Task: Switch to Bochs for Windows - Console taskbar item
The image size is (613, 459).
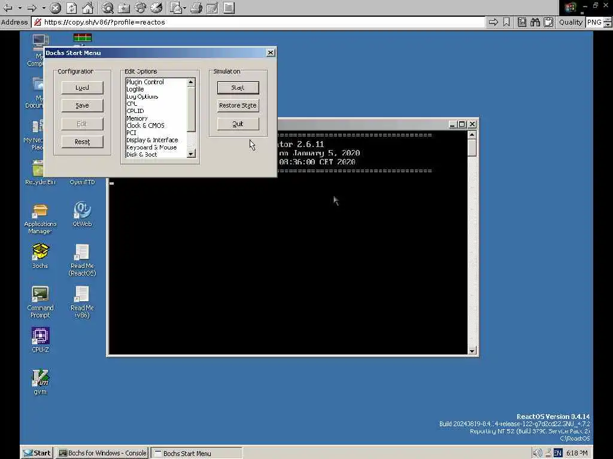Action: (x=102, y=453)
